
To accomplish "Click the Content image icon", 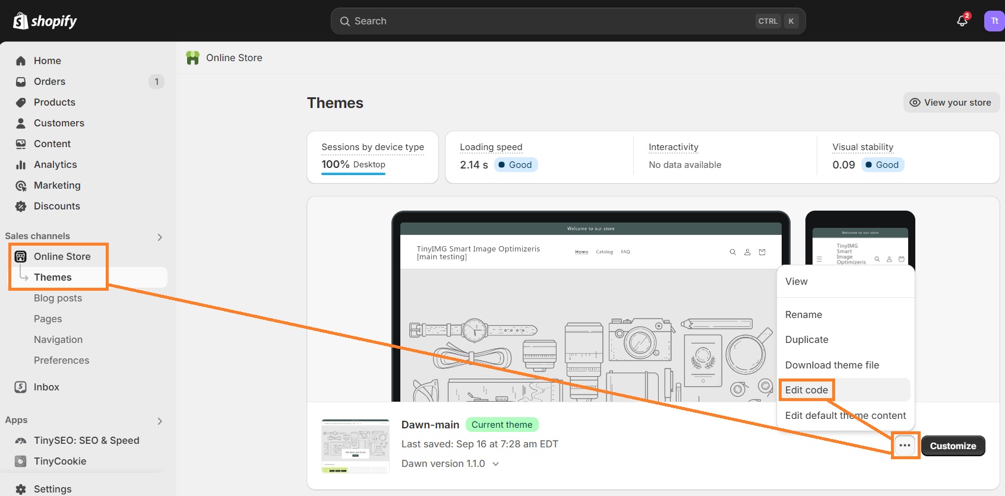I will coord(21,144).
